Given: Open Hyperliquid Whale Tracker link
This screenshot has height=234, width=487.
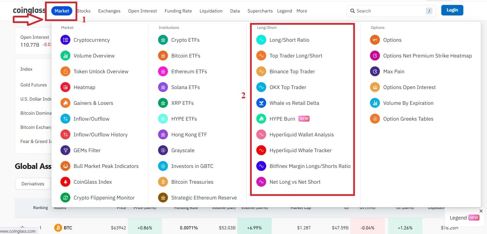Looking at the screenshot, I should point(300,150).
